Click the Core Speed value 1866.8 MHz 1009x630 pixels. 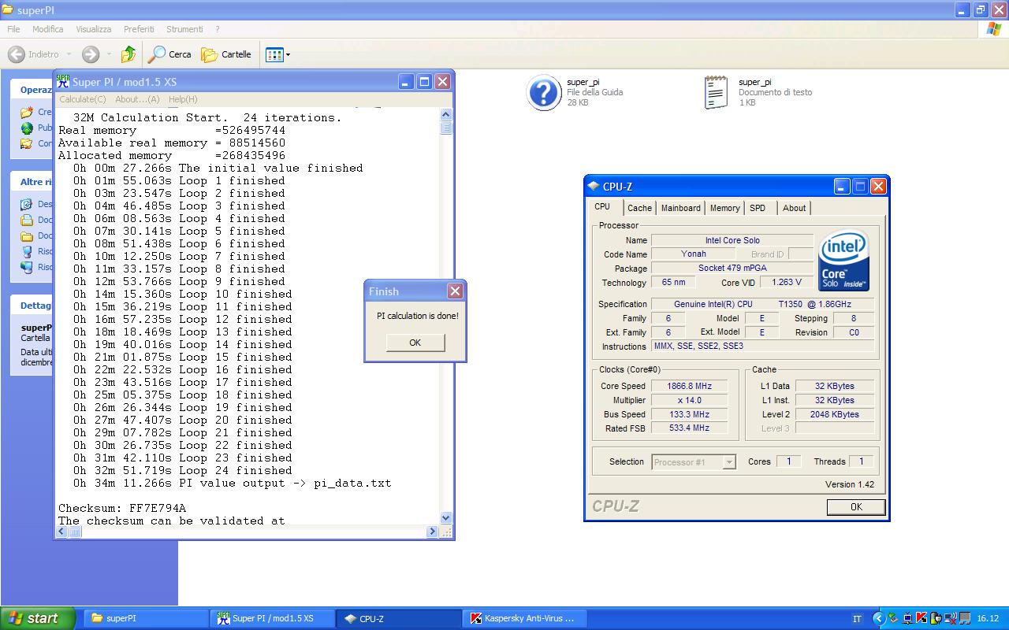[x=688, y=386]
